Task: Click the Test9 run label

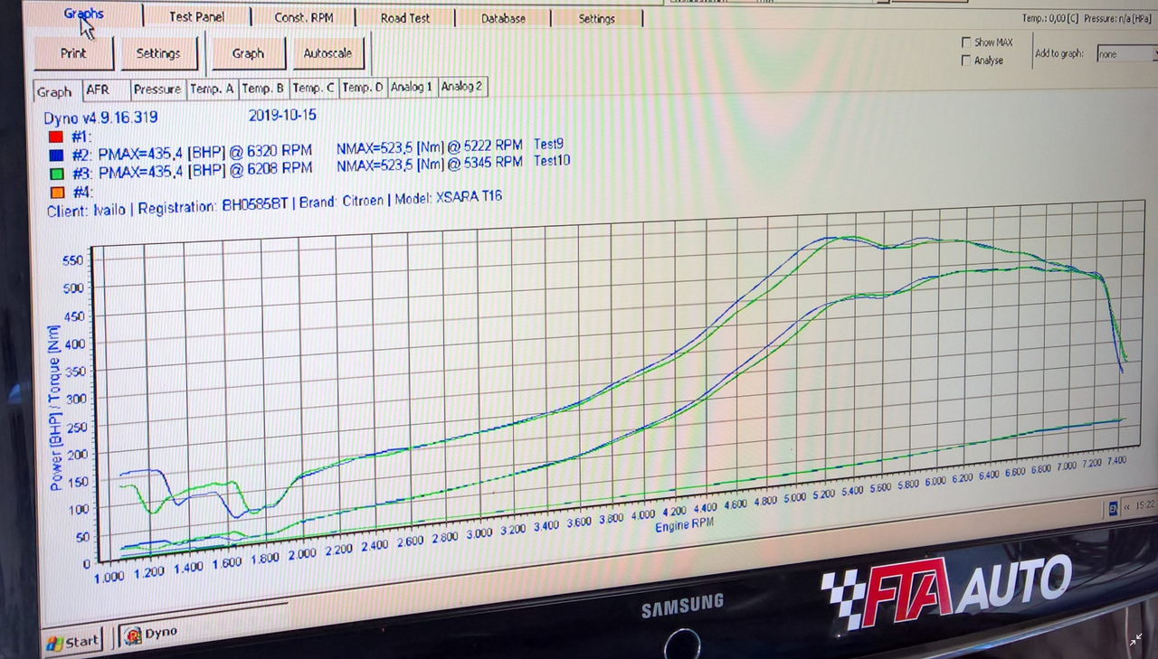Action: [549, 144]
